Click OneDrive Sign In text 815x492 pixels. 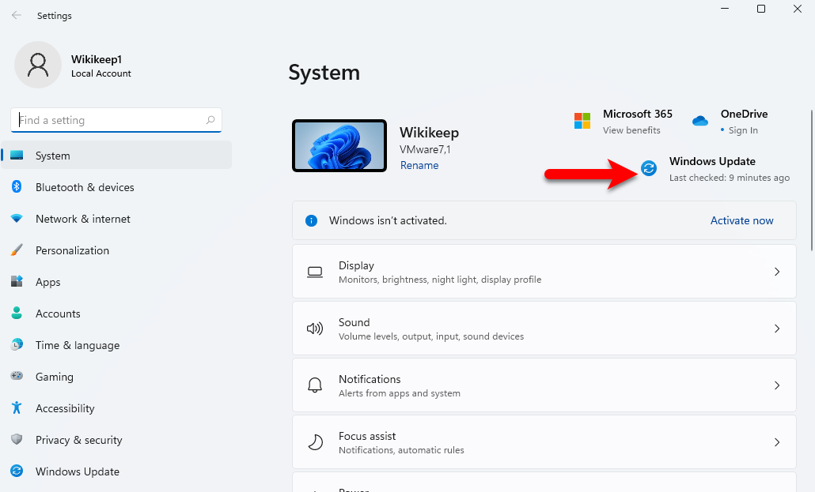click(743, 130)
